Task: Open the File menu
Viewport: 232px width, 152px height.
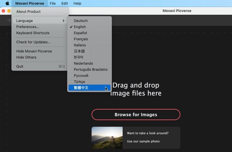Action: tap(52, 3)
